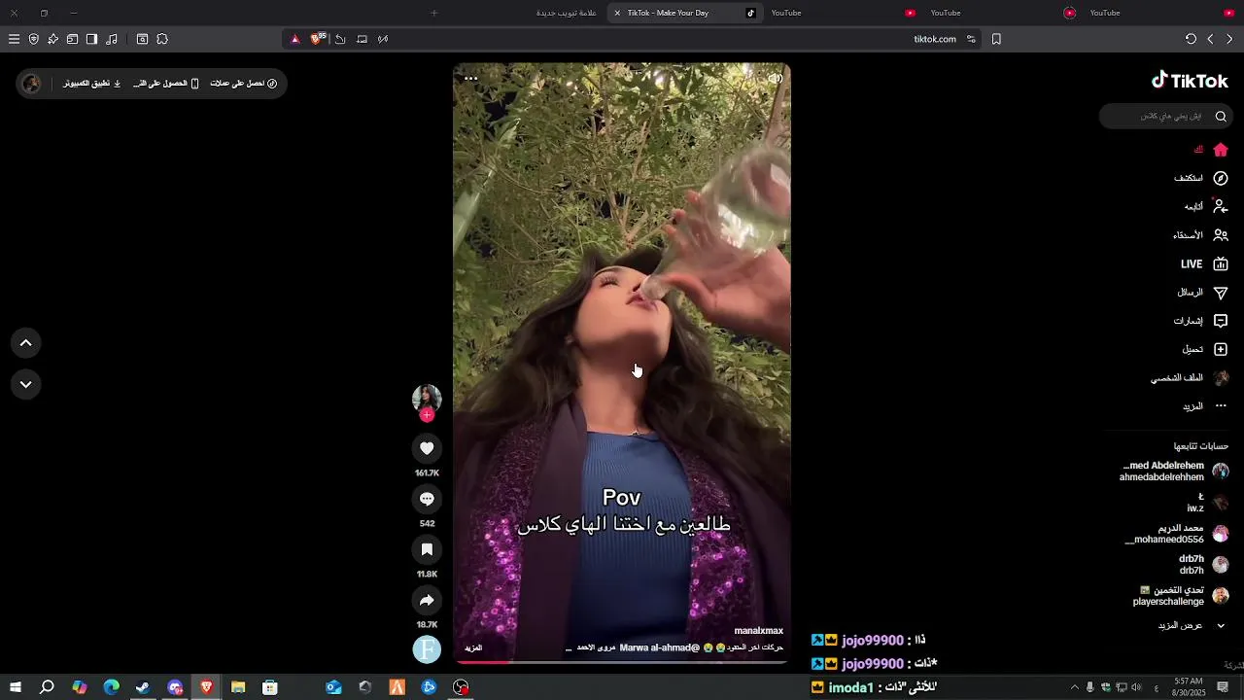
Task: Click the TikTok logo
Action: pyautogui.click(x=1190, y=81)
